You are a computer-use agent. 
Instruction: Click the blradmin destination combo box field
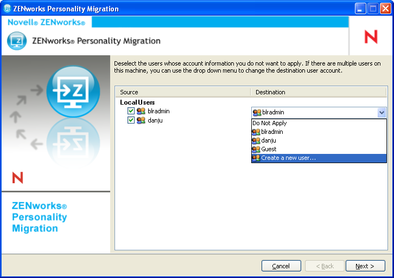pyautogui.click(x=319, y=112)
